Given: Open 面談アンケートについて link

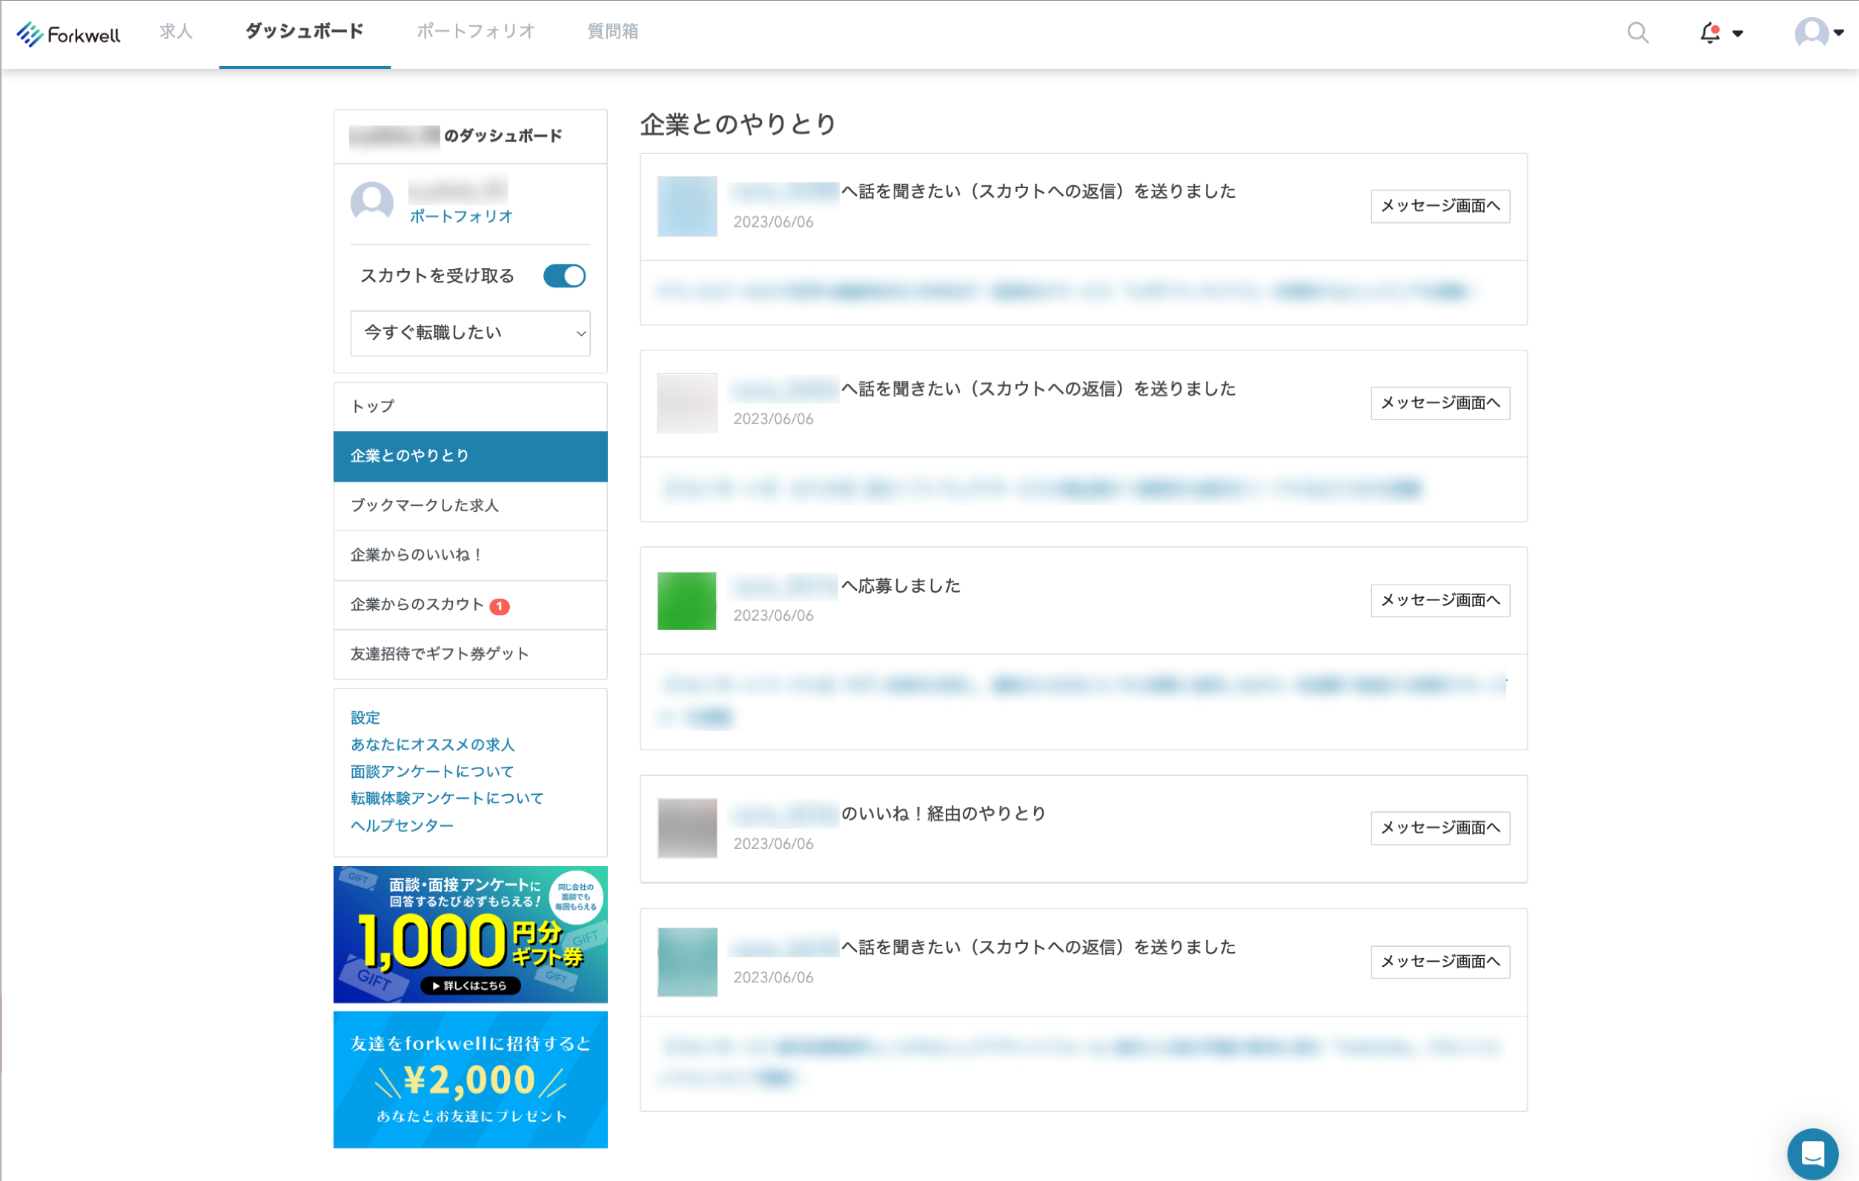Looking at the screenshot, I should click(431, 771).
